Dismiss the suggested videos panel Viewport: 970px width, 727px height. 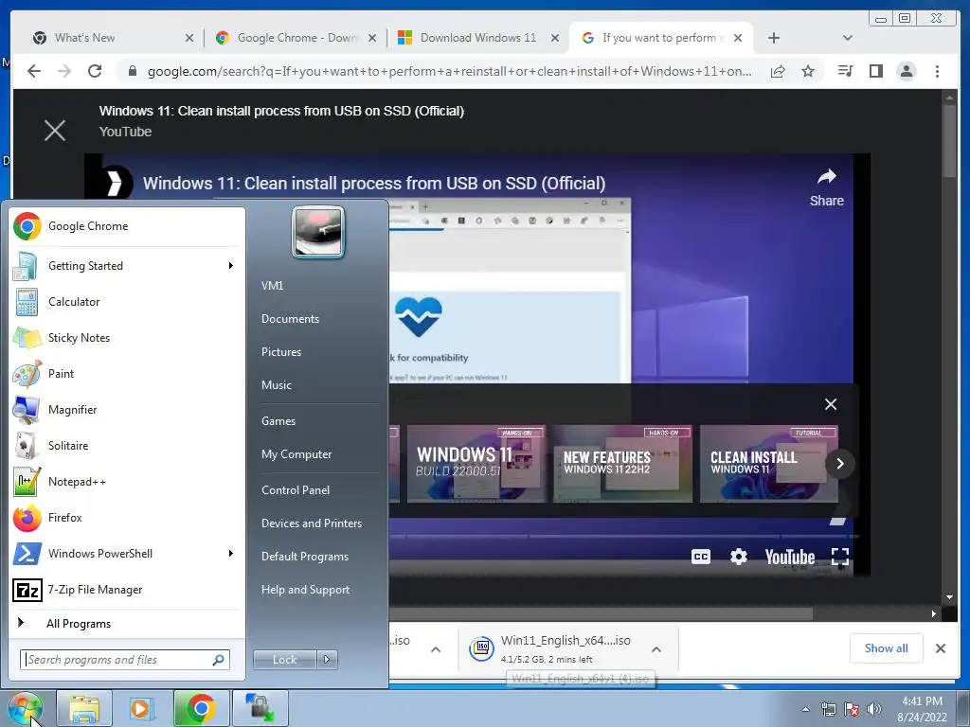[x=830, y=404]
